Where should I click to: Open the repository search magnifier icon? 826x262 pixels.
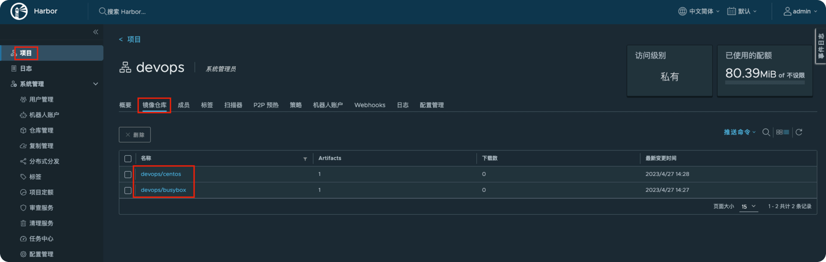766,132
